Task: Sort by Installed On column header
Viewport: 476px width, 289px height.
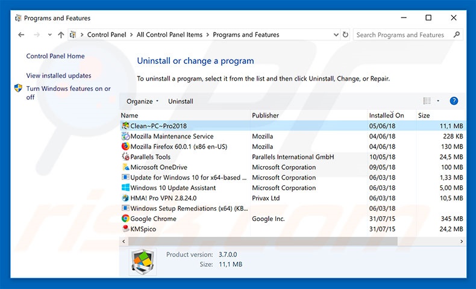Action: [x=386, y=116]
